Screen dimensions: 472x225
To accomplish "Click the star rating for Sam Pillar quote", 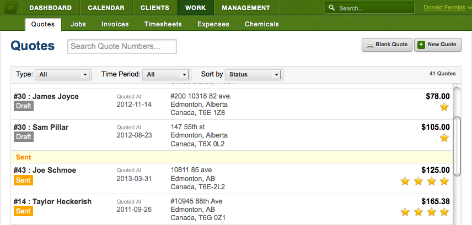I will point(444,138).
